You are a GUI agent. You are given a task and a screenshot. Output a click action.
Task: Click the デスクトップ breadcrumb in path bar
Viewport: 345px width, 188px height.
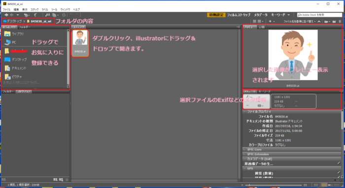(12, 21)
